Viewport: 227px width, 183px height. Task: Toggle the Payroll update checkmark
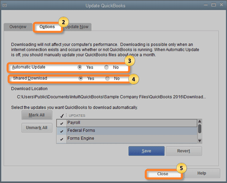pos(62,123)
